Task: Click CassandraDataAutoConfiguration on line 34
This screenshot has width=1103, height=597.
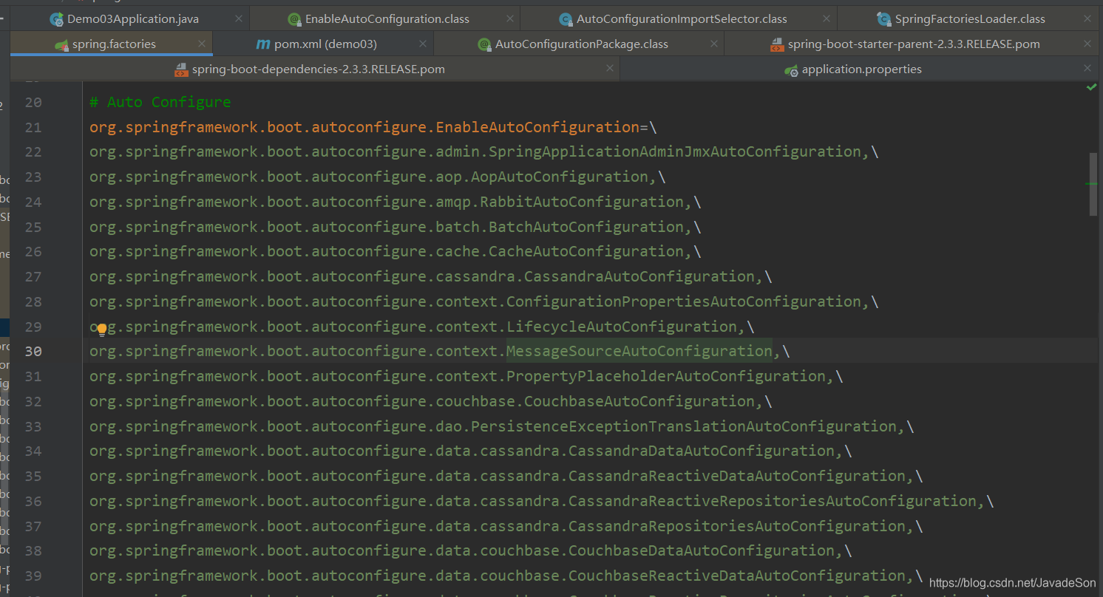Action: [702, 451]
